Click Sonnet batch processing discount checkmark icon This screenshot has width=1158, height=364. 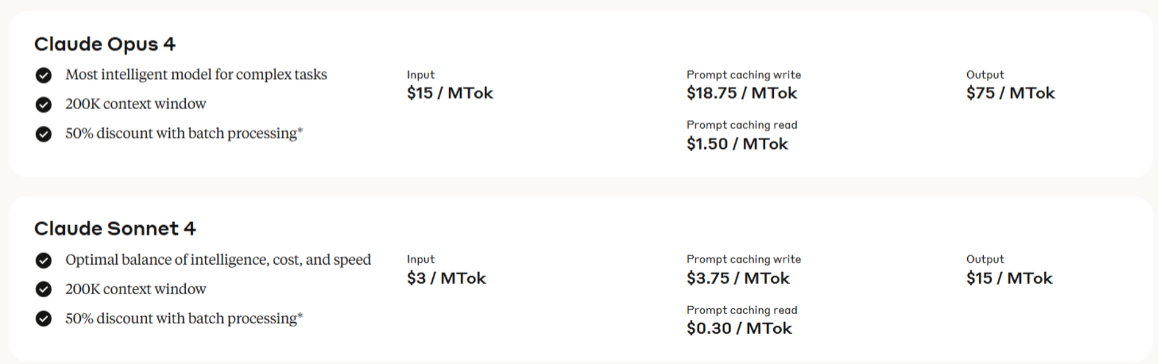click(x=43, y=319)
